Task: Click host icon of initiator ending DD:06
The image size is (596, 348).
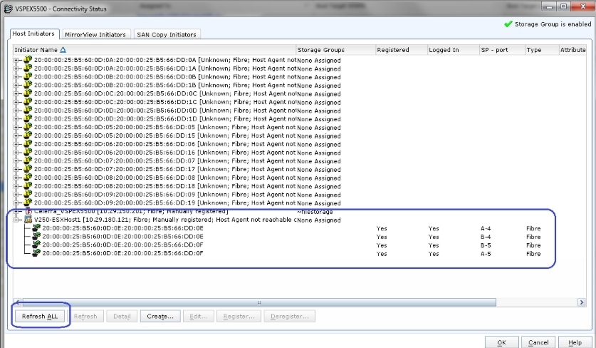Action: coord(28,143)
